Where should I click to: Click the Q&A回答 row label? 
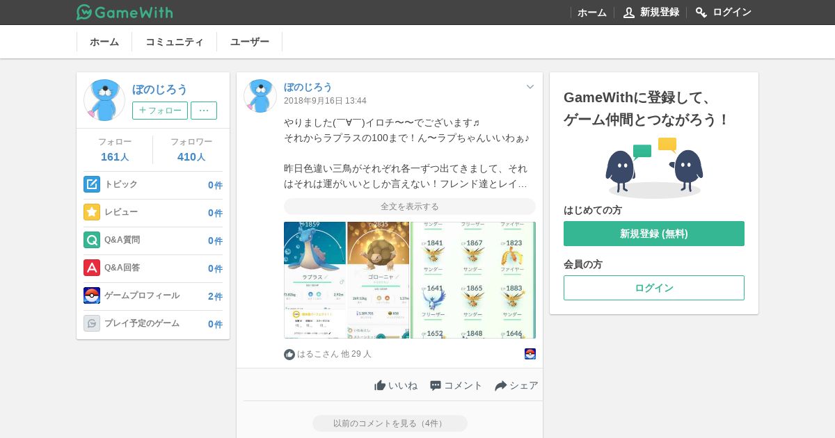(x=122, y=268)
